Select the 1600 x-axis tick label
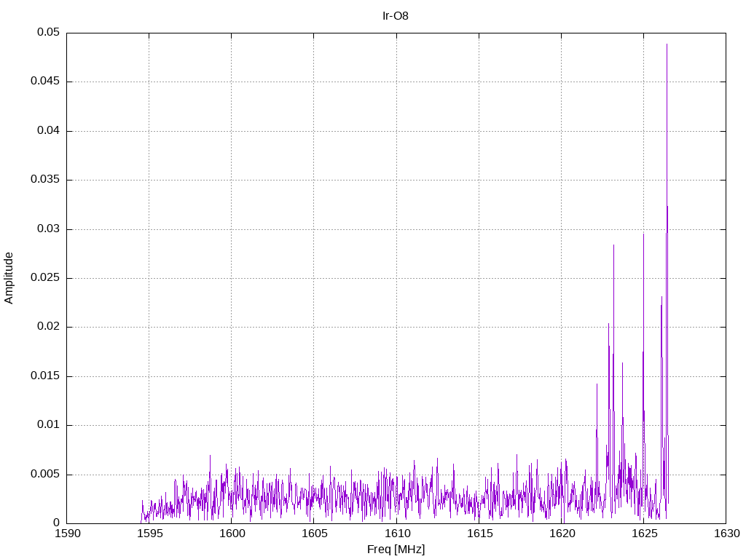 pos(232,534)
